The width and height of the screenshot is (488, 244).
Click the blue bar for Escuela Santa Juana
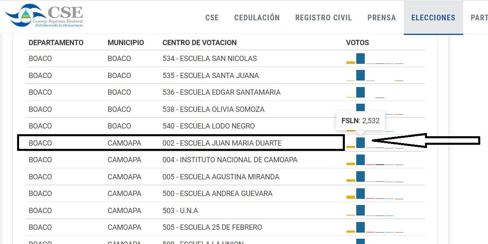click(x=360, y=76)
